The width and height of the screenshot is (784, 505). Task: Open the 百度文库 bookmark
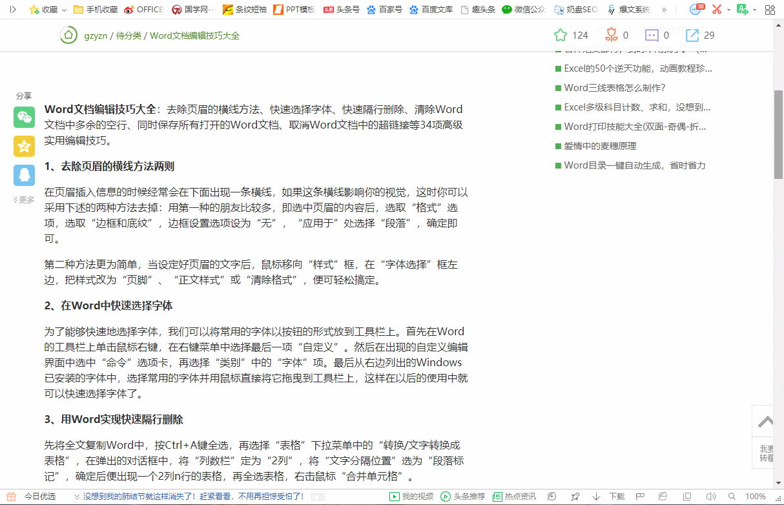coord(431,10)
